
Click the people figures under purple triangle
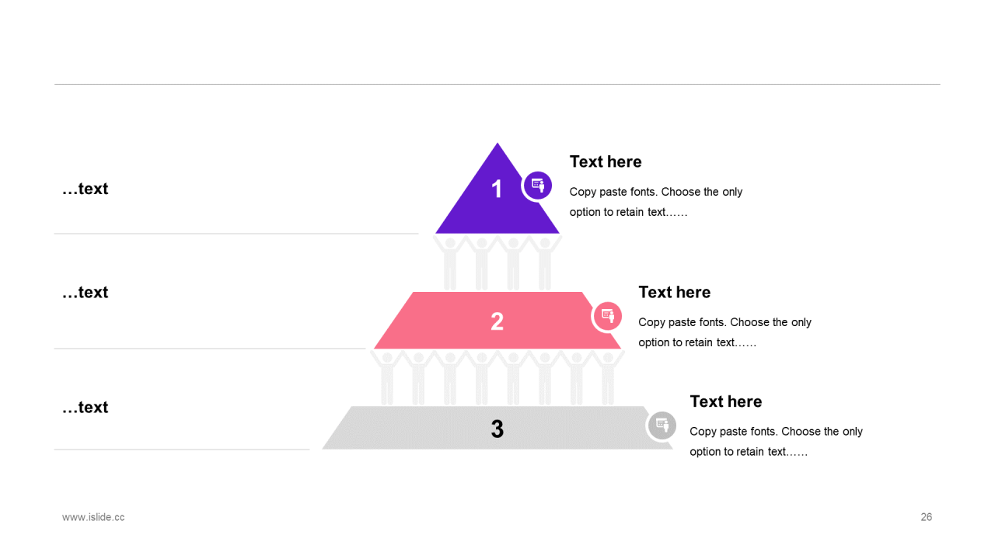click(497, 262)
